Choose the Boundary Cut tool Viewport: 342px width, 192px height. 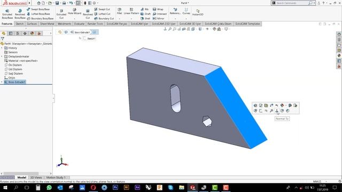104,19
